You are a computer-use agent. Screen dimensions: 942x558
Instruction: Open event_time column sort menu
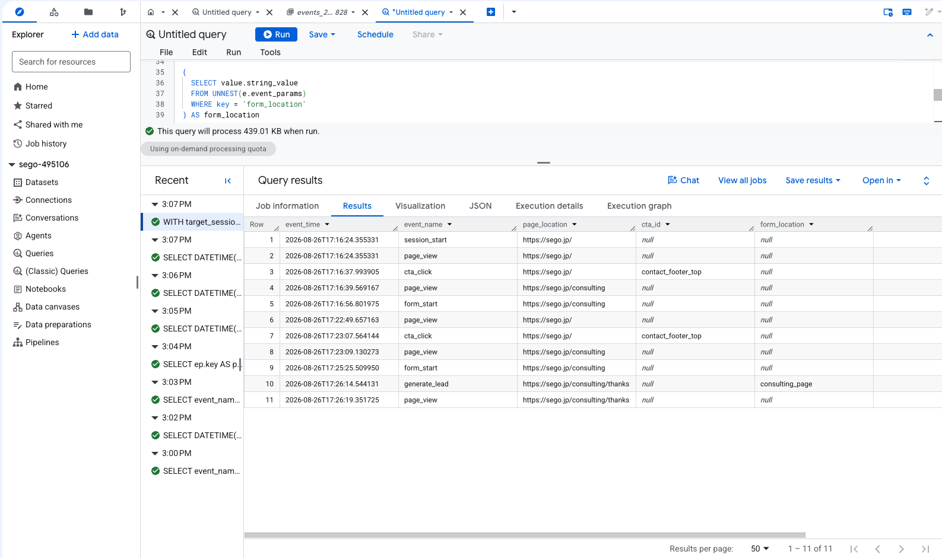(x=327, y=225)
